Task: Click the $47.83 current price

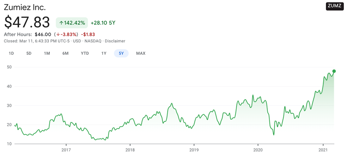Action: [27, 23]
